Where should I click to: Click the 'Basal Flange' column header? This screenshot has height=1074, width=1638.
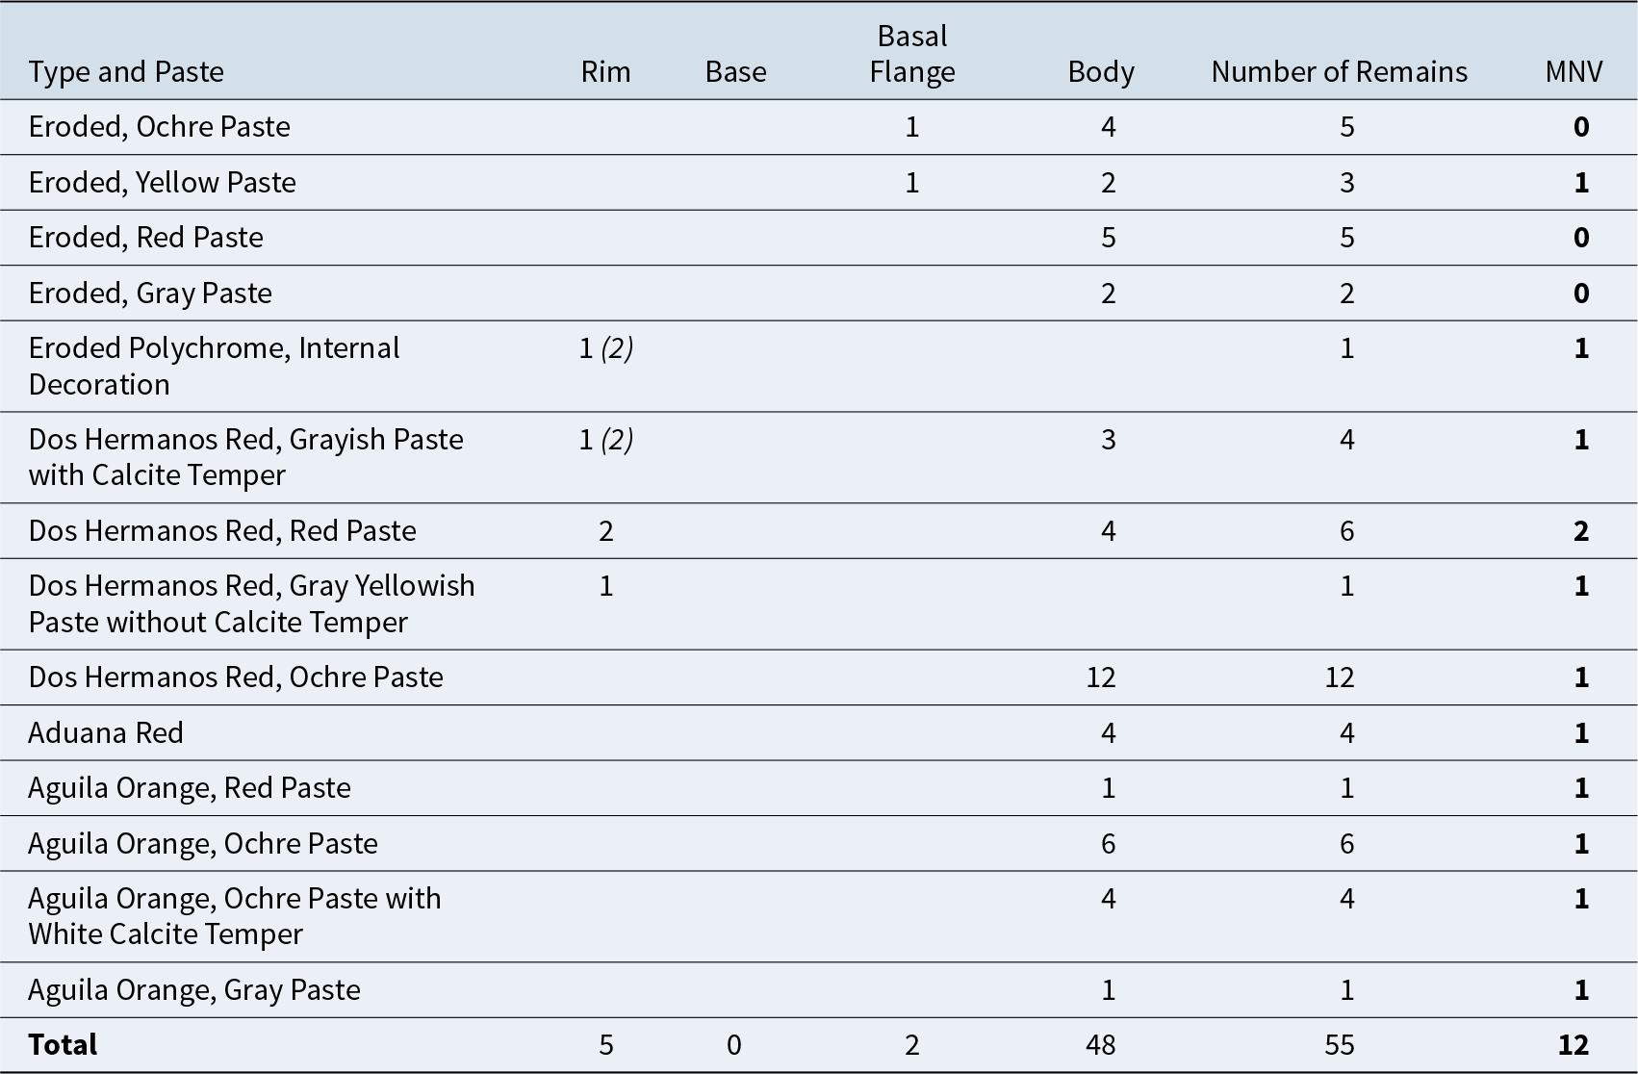coord(911,55)
